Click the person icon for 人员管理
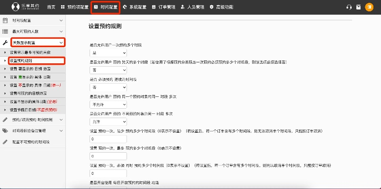The height and width of the screenshot is (189, 381). tap(183, 7)
